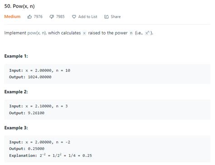
Task: Click the Example 3 heading
Action: (16, 128)
